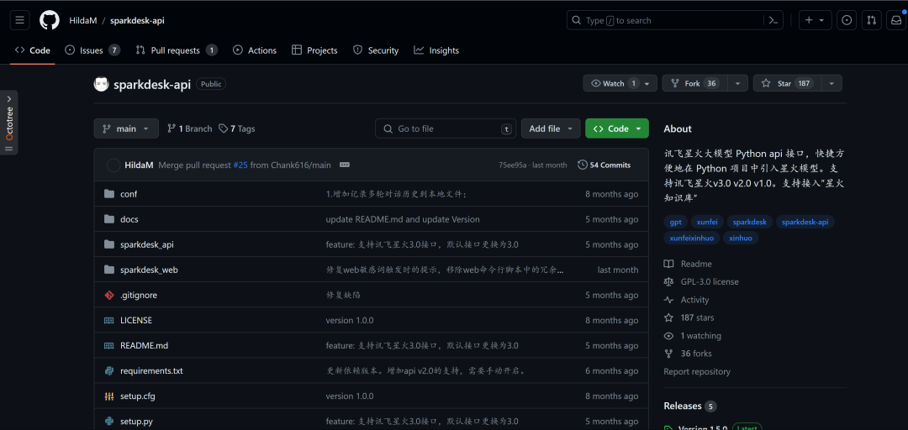Open the command palette icon
The height and width of the screenshot is (430, 908).
tap(773, 20)
